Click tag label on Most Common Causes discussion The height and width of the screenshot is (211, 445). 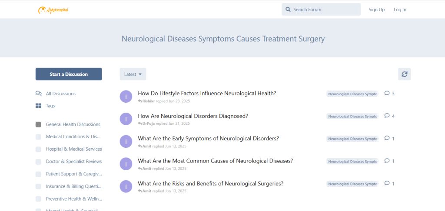pos(352,162)
